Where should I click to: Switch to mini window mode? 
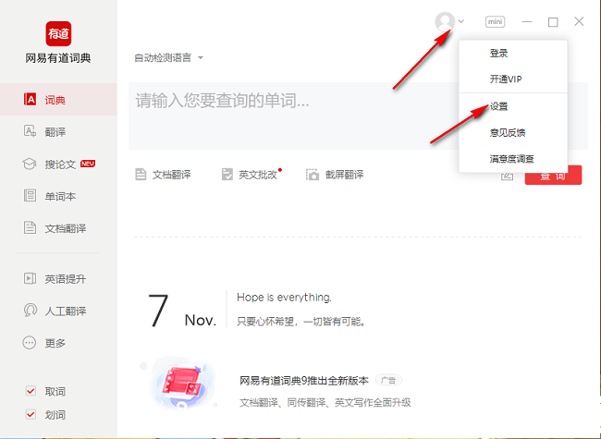pos(495,21)
